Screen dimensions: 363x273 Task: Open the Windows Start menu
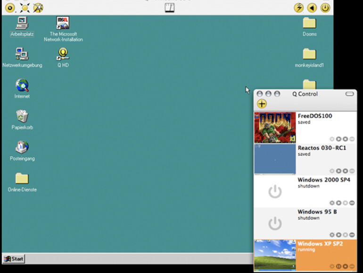pos(14,258)
